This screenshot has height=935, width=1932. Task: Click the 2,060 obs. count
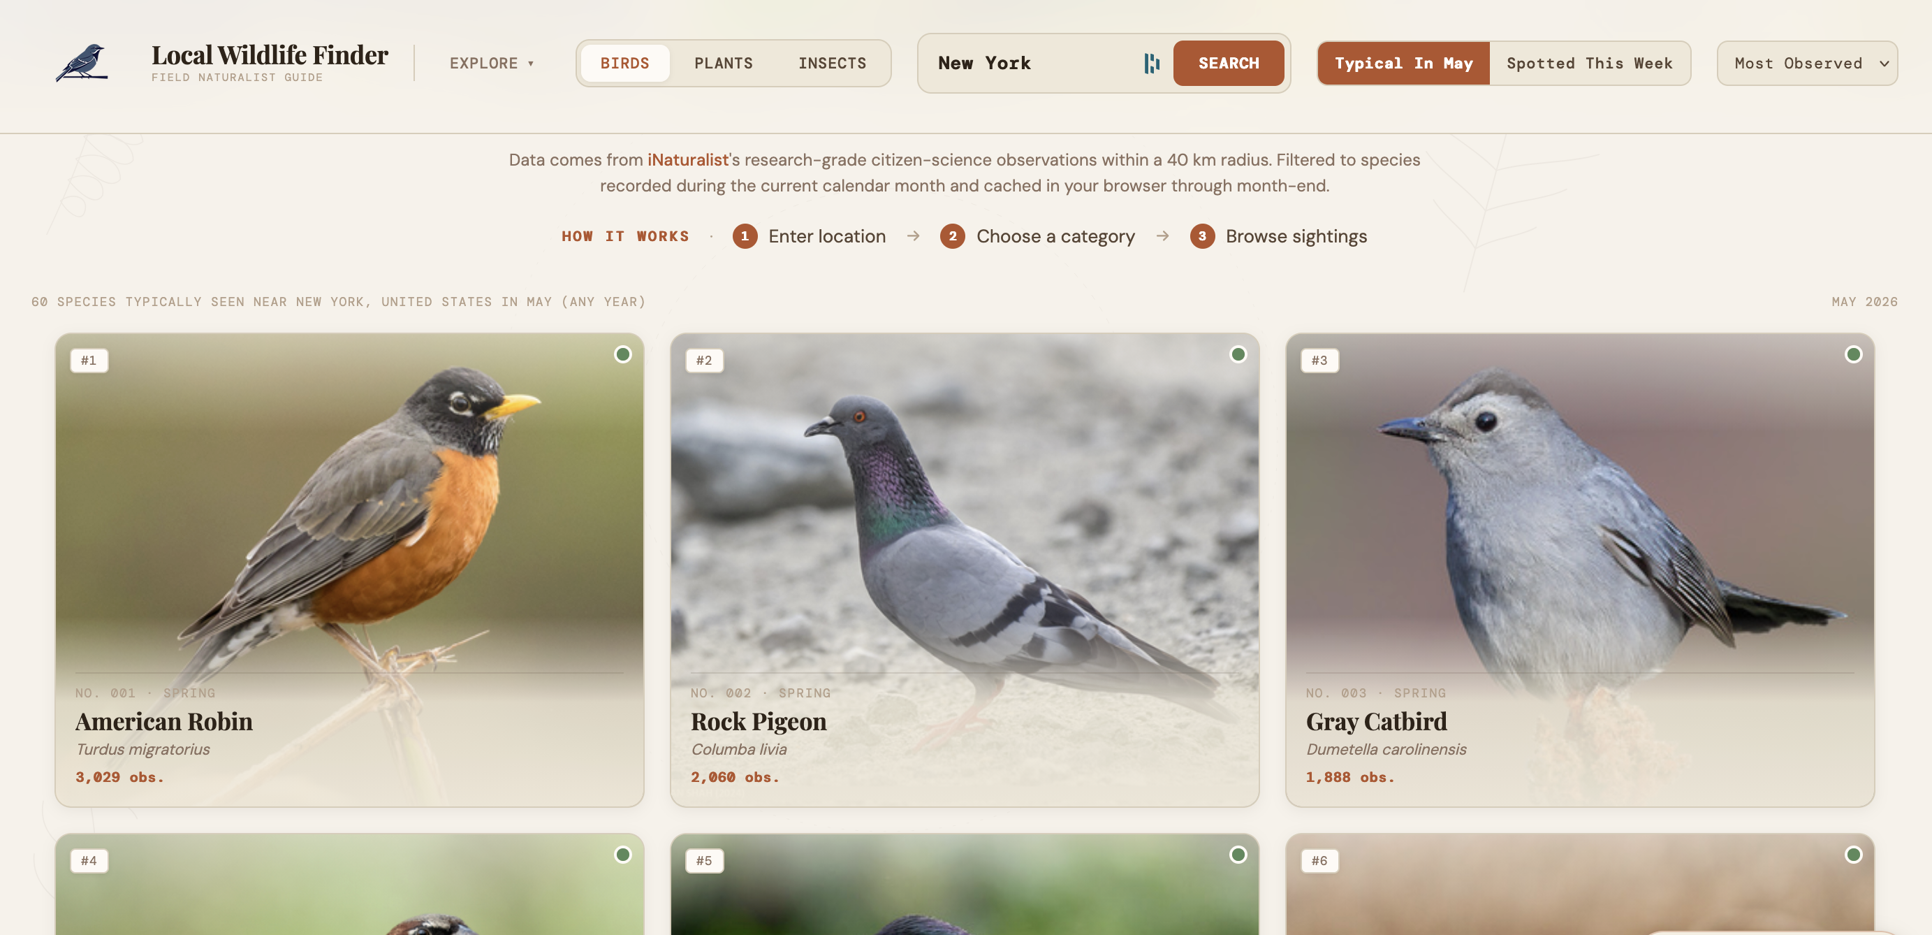tap(735, 776)
